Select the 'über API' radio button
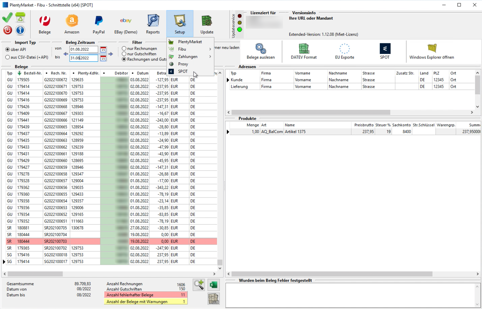This screenshot has width=482, height=309. click(x=8, y=50)
